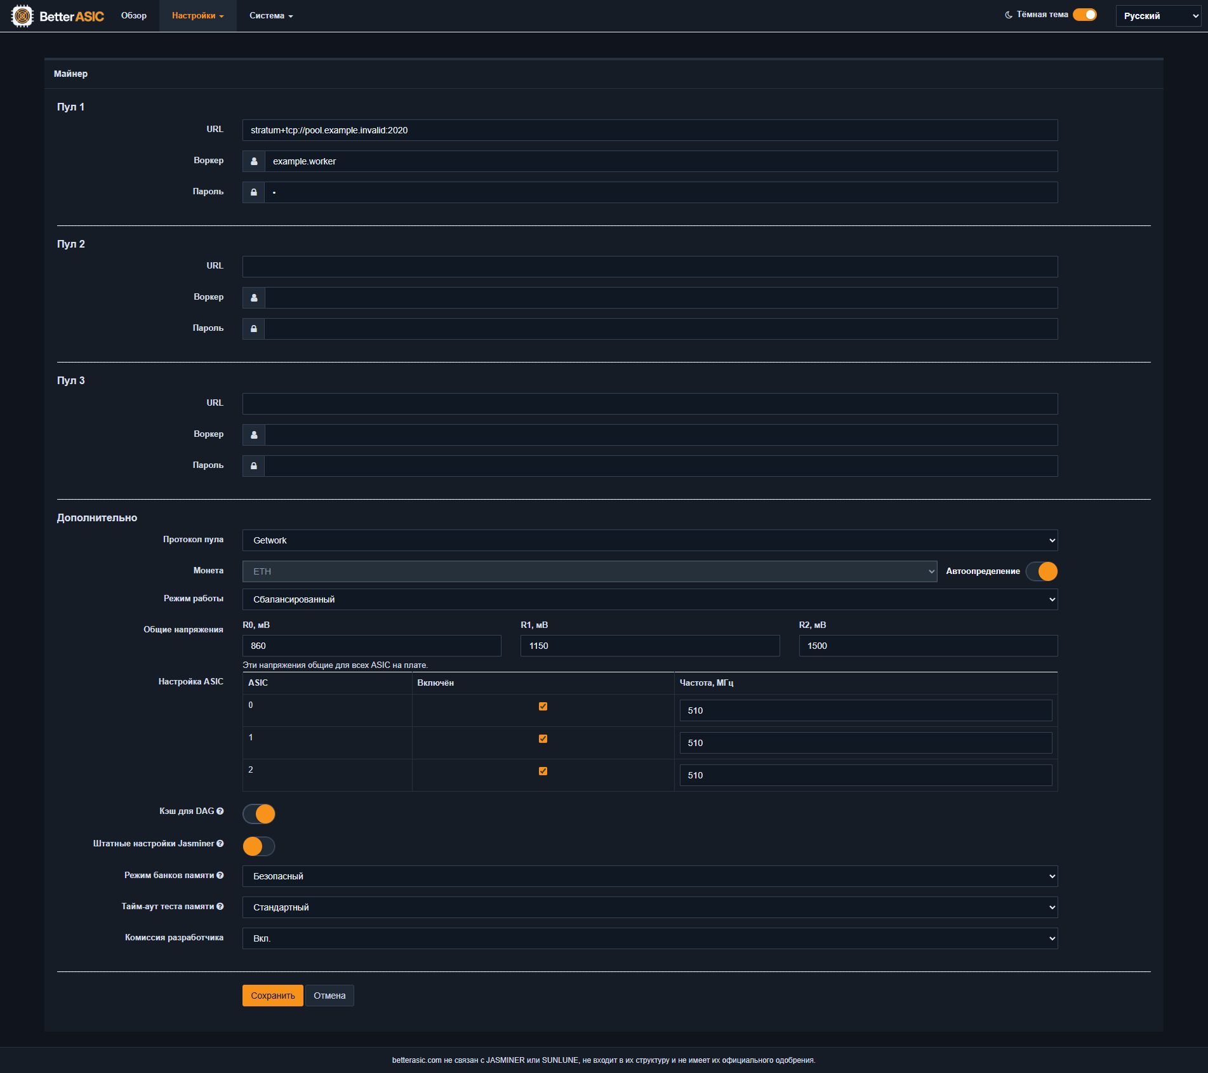Click the Pool 3 Пароль input field
The image size is (1208, 1073).
click(661, 466)
